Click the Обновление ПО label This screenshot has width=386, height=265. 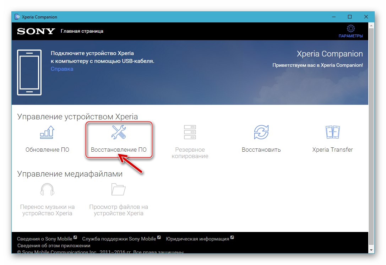coord(47,150)
